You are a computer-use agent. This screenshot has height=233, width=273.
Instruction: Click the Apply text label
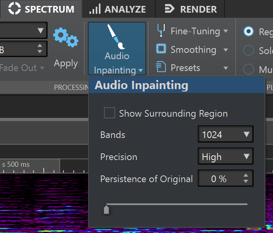click(66, 63)
